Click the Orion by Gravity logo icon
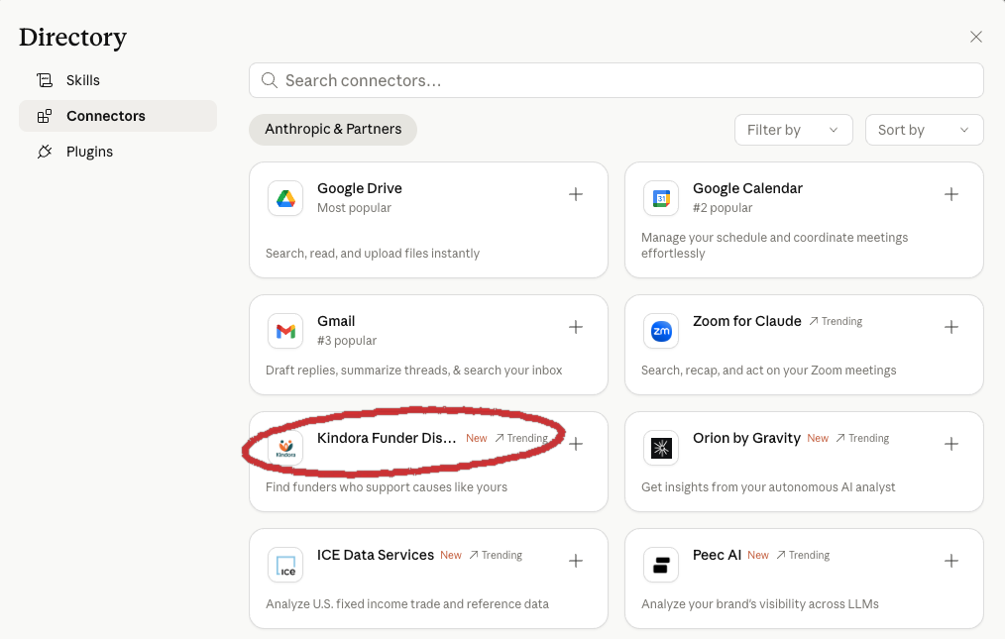Viewport: 1005px width, 639px height. pyautogui.click(x=661, y=448)
